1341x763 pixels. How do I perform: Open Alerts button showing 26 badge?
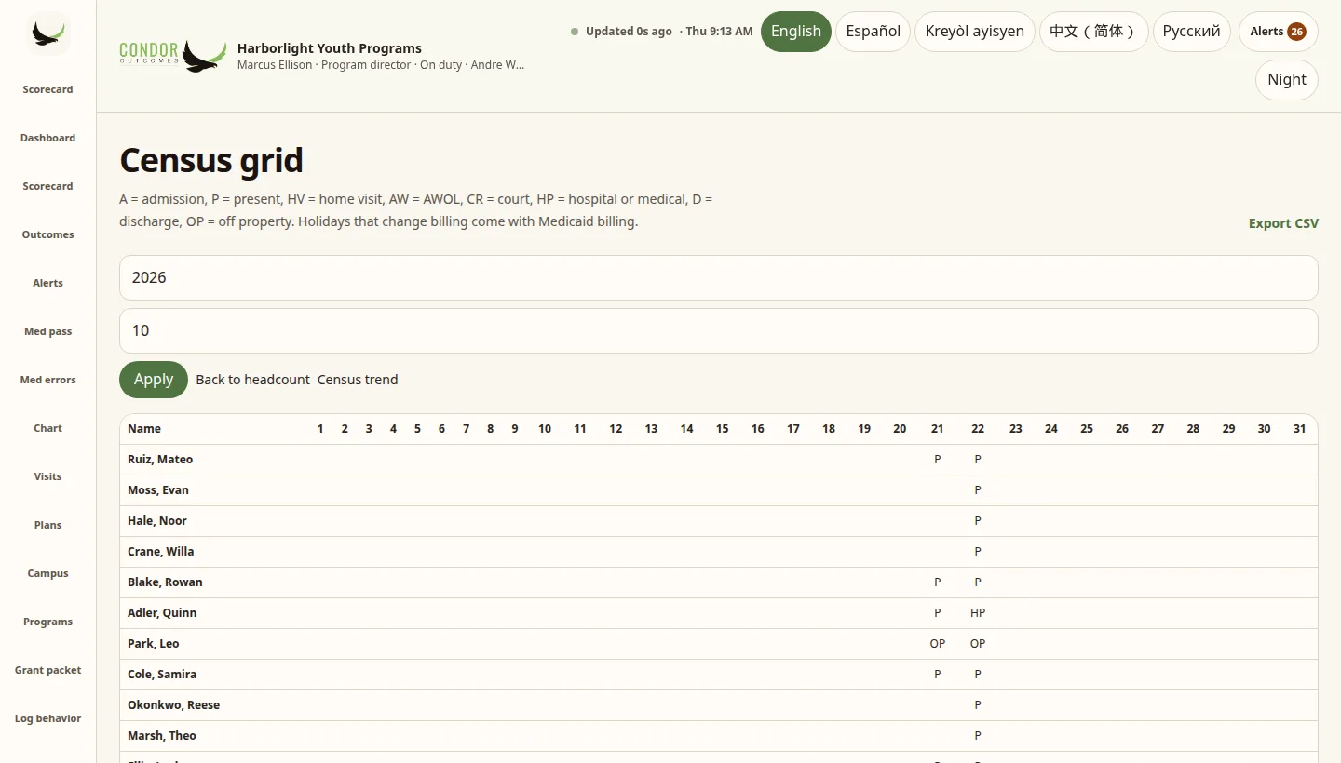(1279, 32)
